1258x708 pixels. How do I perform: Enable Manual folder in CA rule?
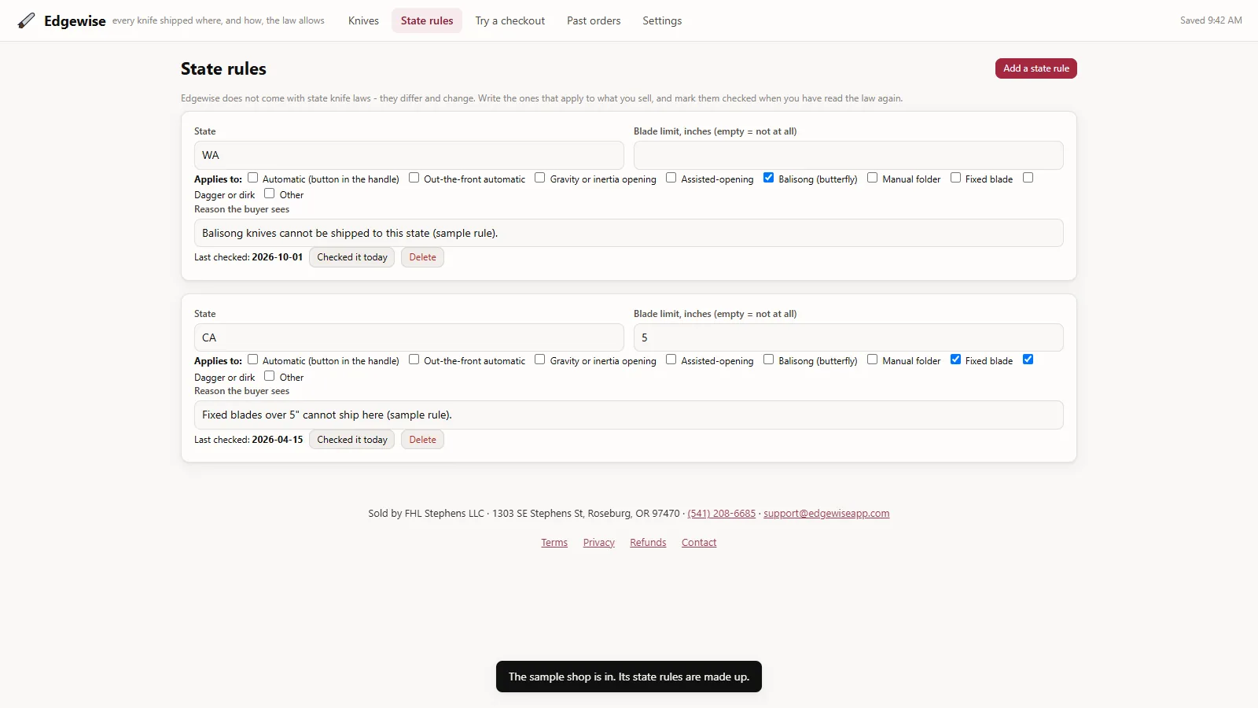coord(872,360)
